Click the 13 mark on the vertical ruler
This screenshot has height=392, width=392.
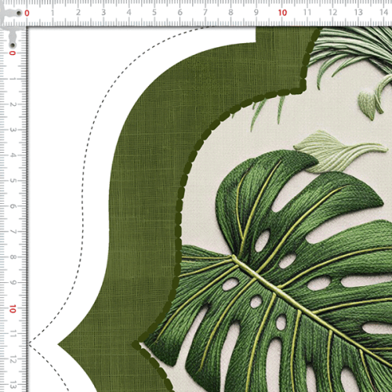13,385
